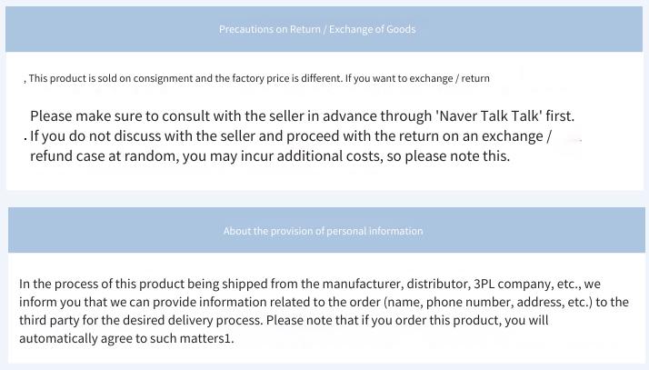Select the line starting 'If you do not discuss'
The width and height of the screenshot is (649, 370).
coord(291,136)
